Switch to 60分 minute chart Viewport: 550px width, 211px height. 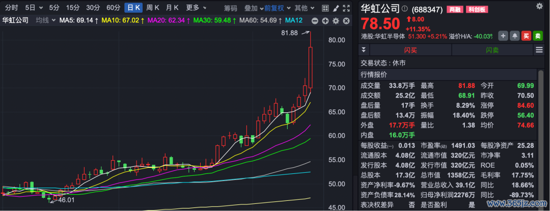point(113,8)
